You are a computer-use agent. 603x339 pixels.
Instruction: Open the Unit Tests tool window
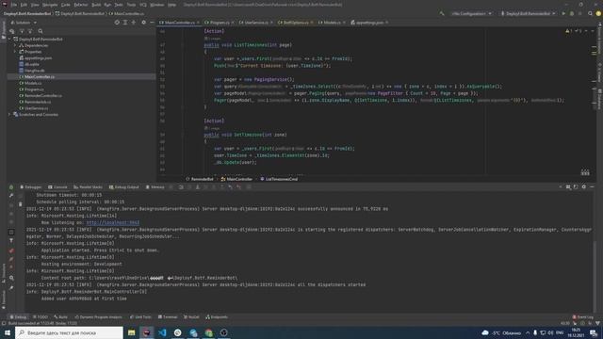tap(140, 317)
